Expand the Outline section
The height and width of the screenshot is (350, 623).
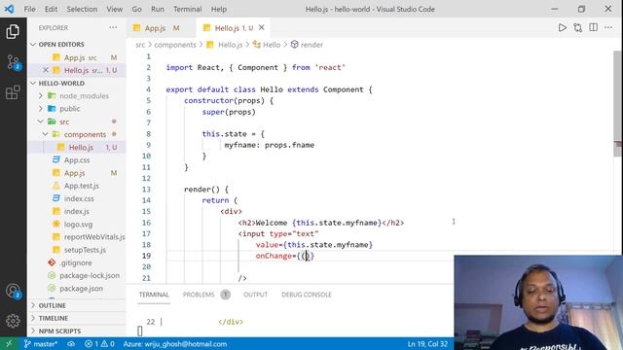[x=52, y=305]
